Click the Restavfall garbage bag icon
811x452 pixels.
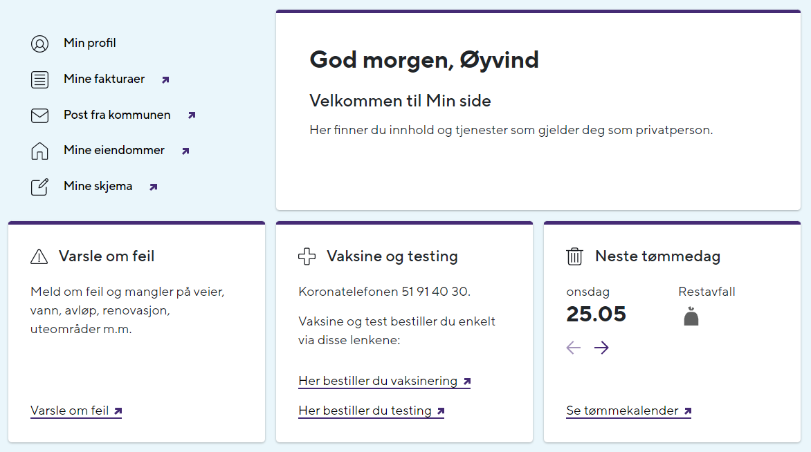(691, 315)
